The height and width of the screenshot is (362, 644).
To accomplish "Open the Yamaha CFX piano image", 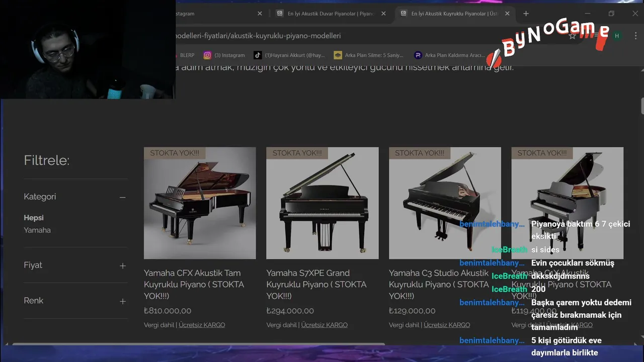I will pos(200,203).
